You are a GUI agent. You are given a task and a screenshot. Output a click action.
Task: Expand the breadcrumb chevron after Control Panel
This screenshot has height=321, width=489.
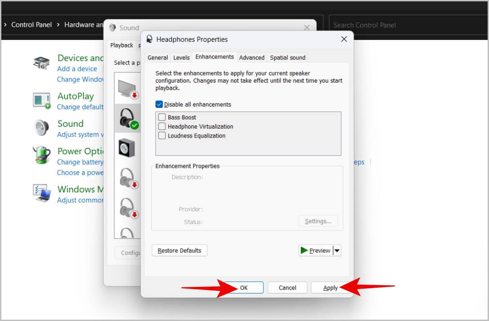point(59,25)
